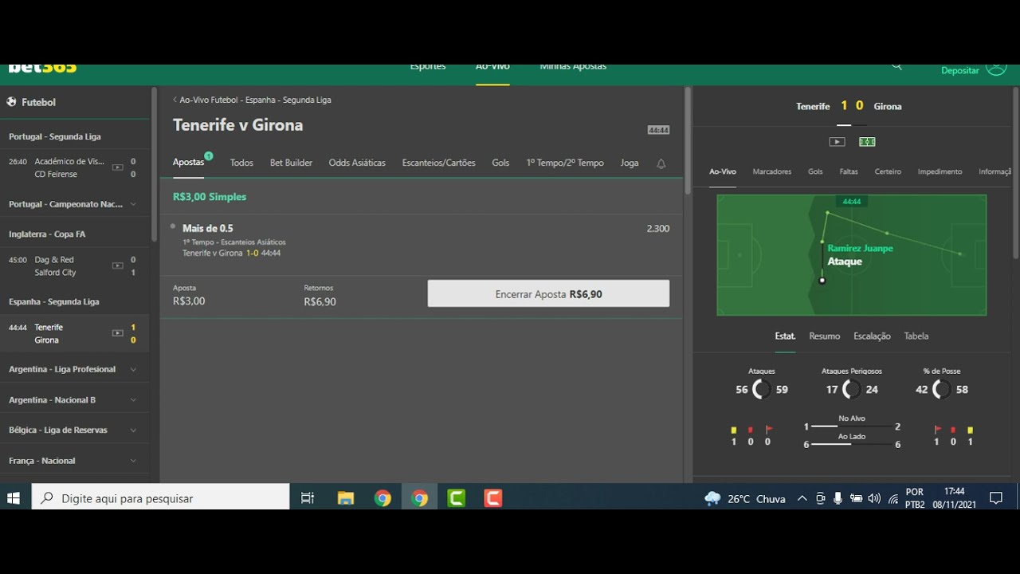Click the taskbar search field

pyautogui.click(x=161, y=498)
